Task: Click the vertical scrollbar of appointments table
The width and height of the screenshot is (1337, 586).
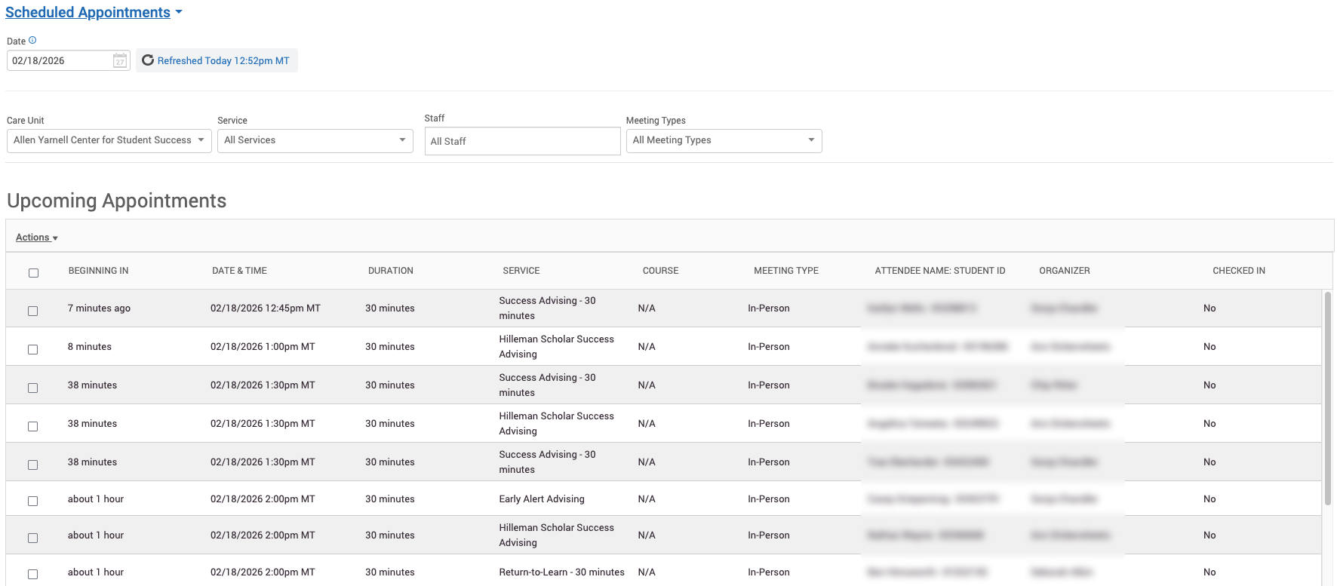Action: tap(1327, 398)
